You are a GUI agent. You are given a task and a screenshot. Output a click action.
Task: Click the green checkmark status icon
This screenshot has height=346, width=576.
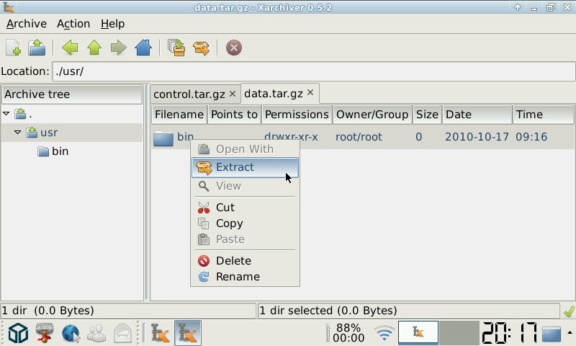(569, 311)
